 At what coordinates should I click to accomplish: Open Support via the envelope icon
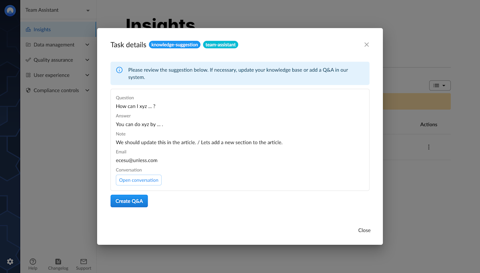click(x=83, y=261)
